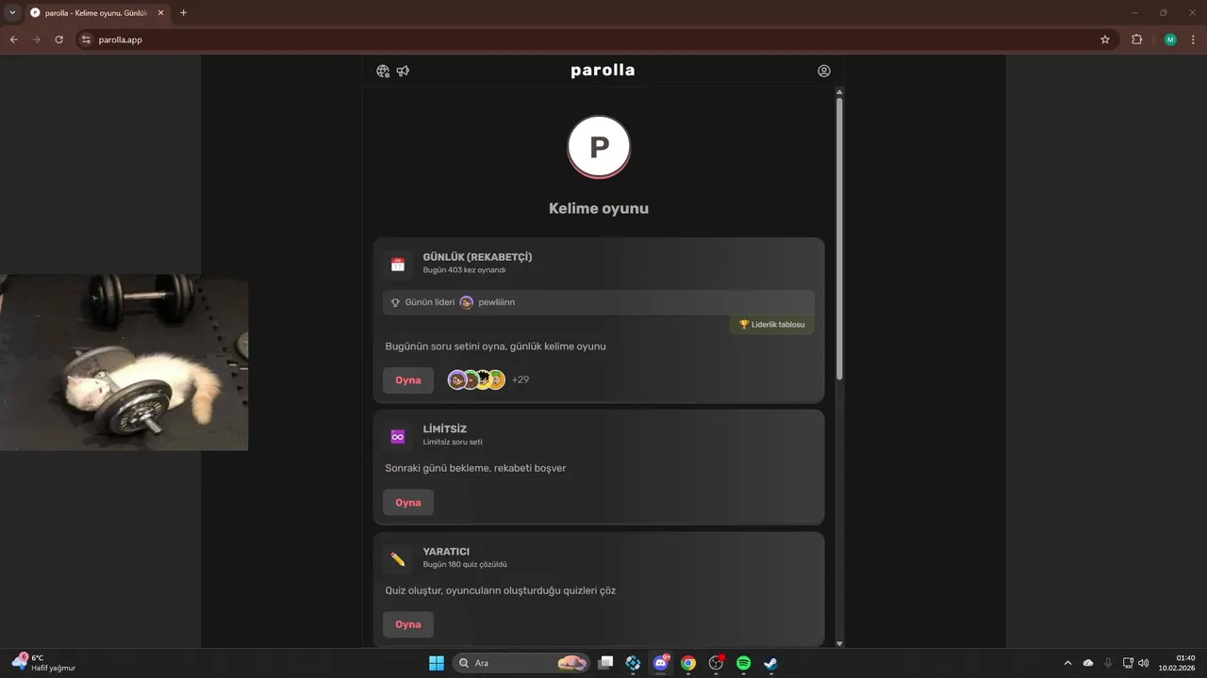Image resolution: width=1207 pixels, height=678 pixels.
Task: Open the Chrome profile avatar M
Action: point(1170,40)
